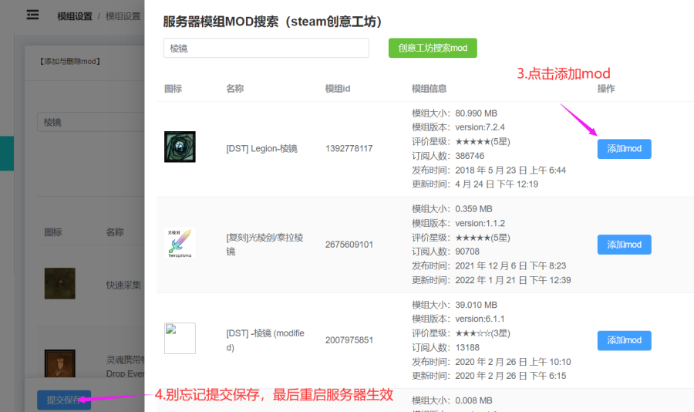Click the 名称 column header in dialog
Screen dimensions: 694x412
pyautogui.click(x=235, y=89)
